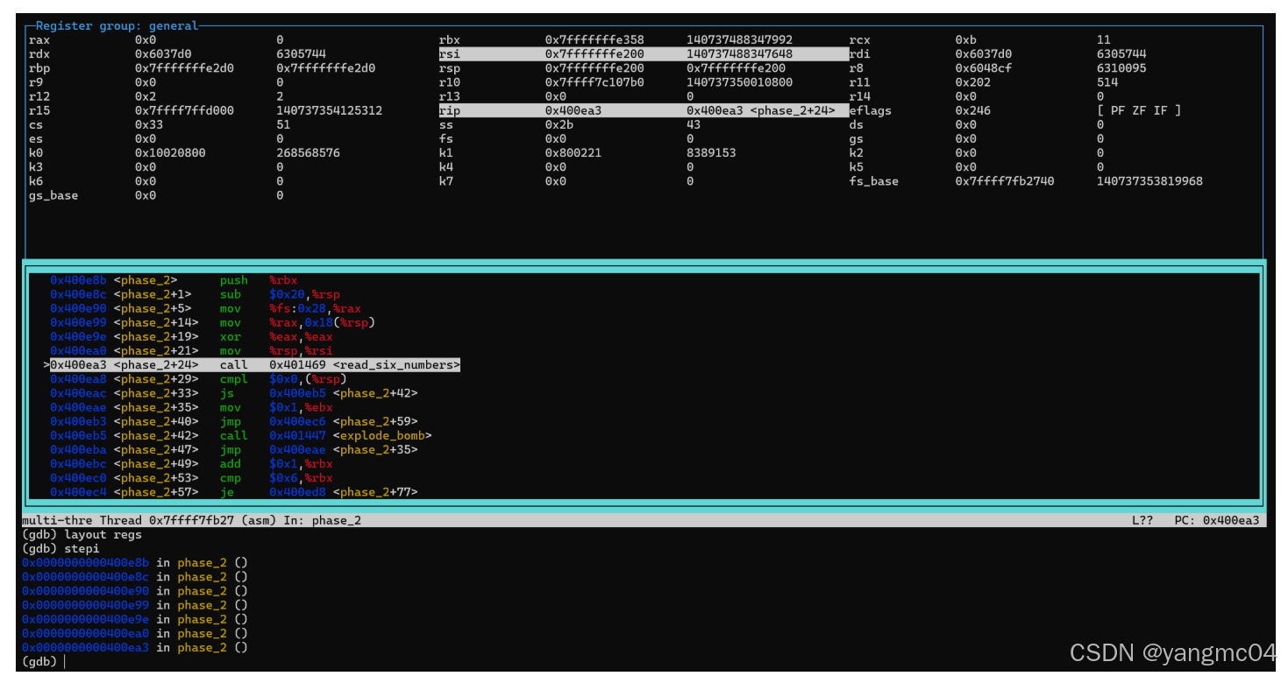Select the mov %rsp,%rsi instruction at 0x400ea0
The height and width of the screenshot is (676, 1281).
tap(191, 350)
